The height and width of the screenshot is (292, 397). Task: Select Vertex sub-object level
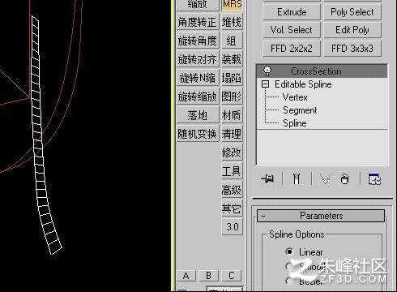coord(295,97)
